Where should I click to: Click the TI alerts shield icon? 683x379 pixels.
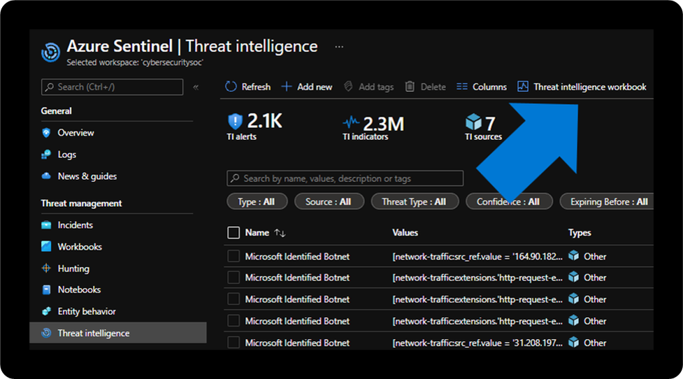pyautogui.click(x=235, y=121)
